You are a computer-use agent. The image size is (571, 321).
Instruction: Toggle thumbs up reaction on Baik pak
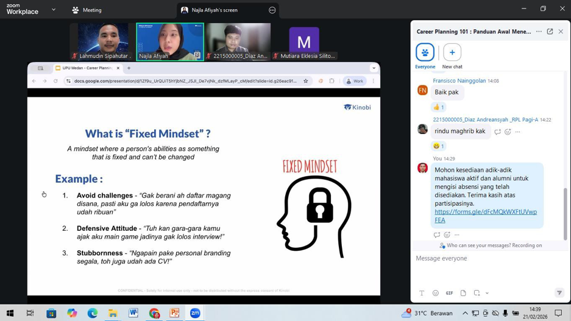point(439,107)
